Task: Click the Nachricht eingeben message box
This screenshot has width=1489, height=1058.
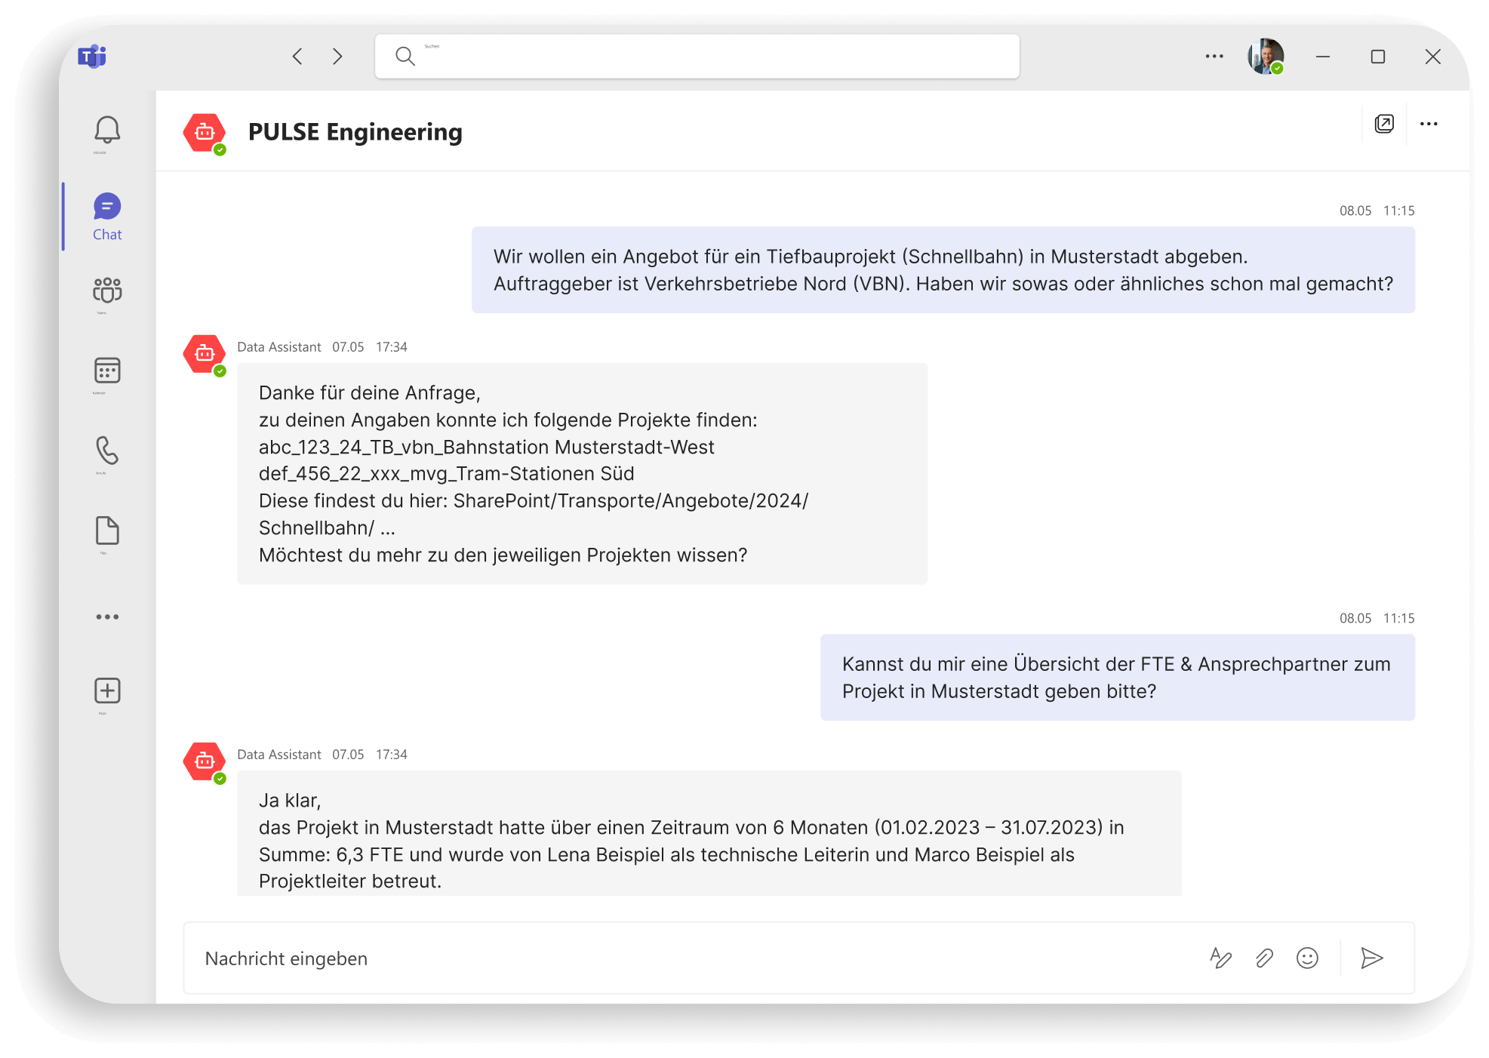Action: coord(679,958)
